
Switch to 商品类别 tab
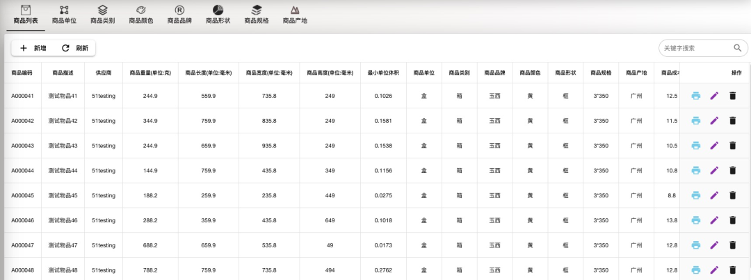(102, 15)
